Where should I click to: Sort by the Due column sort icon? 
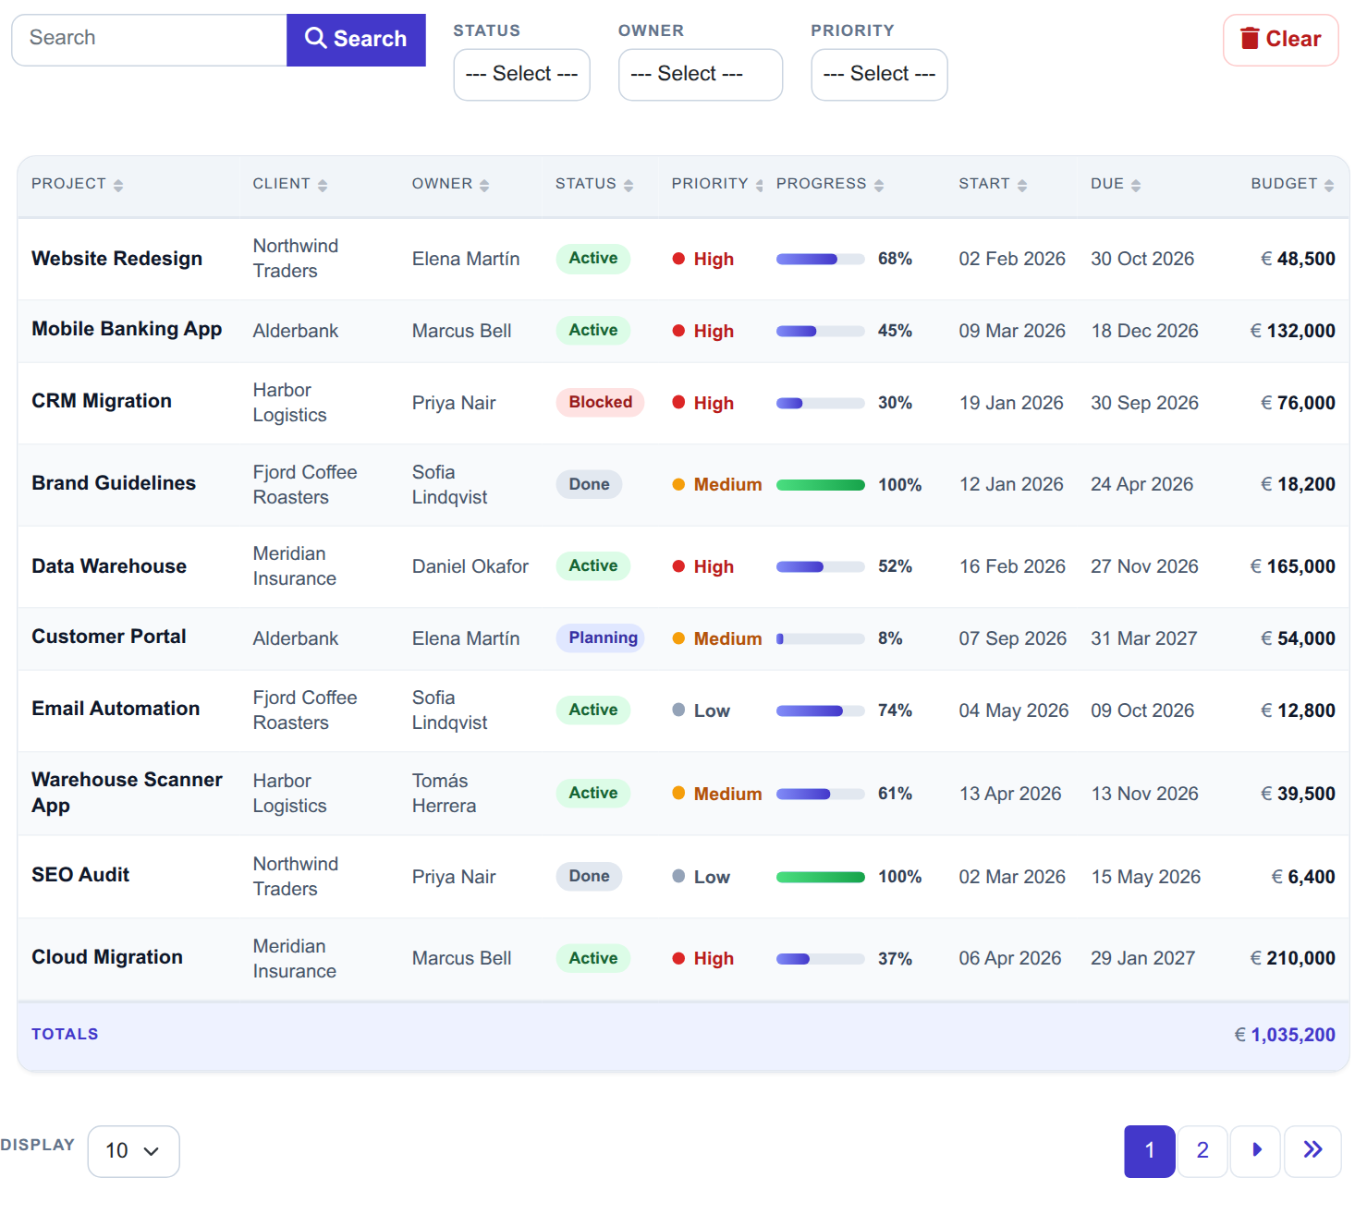click(1136, 186)
